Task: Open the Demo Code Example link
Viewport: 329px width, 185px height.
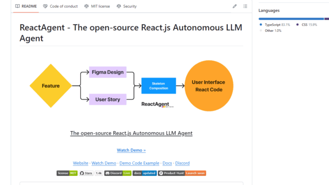Action: 139,163
